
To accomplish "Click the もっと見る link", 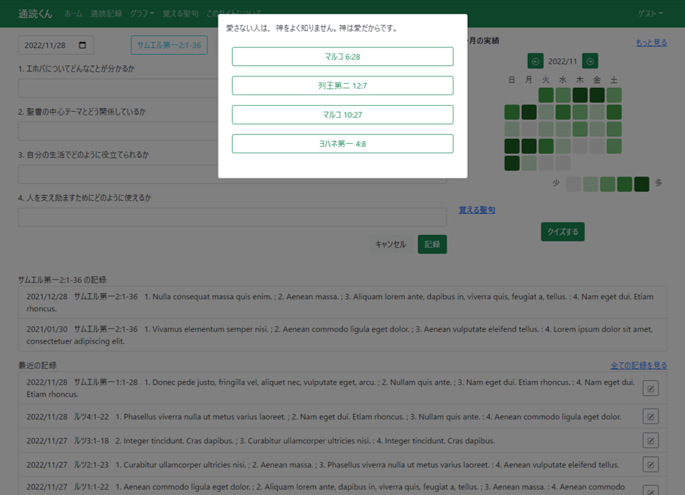I will pyautogui.click(x=651, y=43).
